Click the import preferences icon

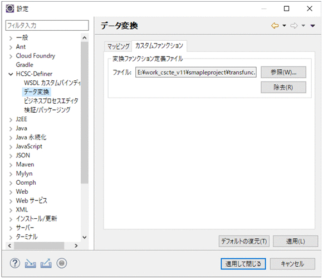(30, 263)
